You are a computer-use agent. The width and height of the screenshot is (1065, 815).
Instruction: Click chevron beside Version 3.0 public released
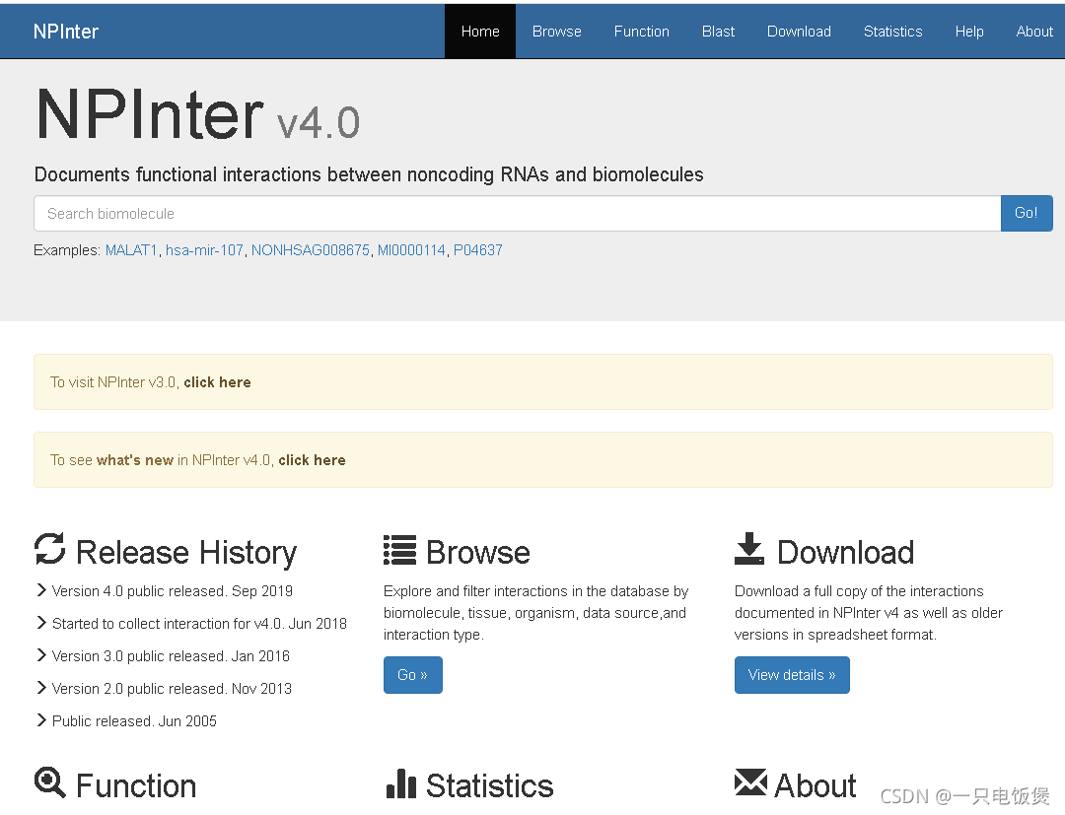pyautogui.click(x=42, y=655)
